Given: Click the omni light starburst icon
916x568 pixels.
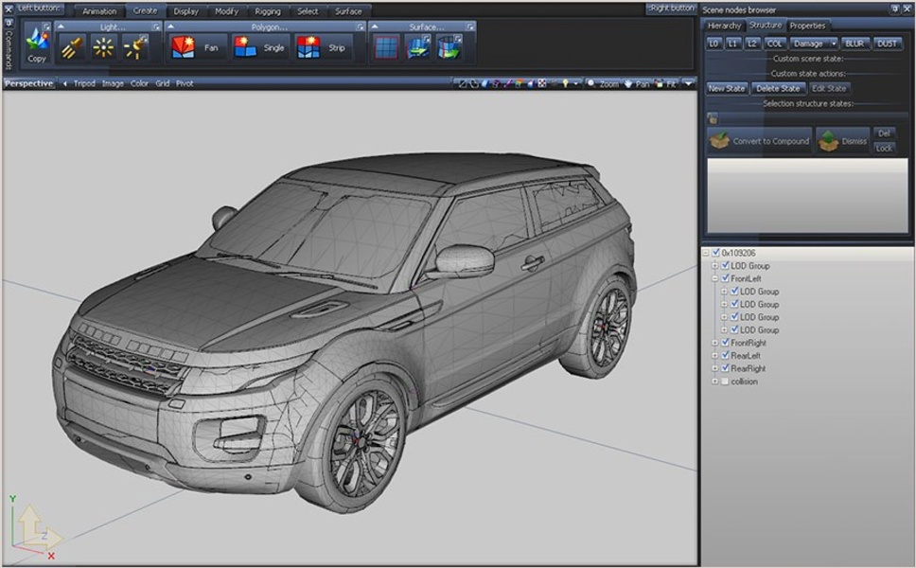Looking at the screenshot, I should tap(103, 47).
